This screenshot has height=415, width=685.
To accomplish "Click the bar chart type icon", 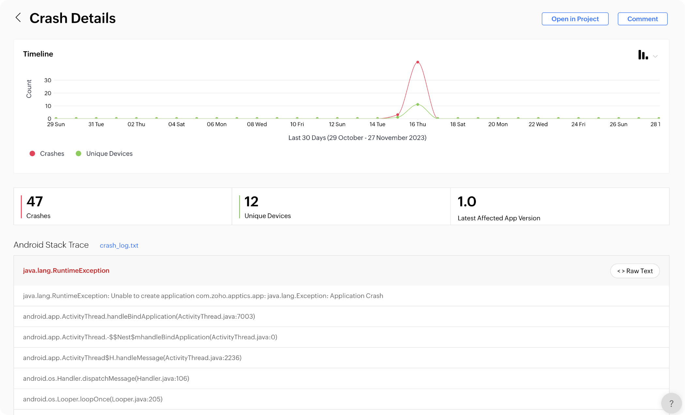I will 643,55.
